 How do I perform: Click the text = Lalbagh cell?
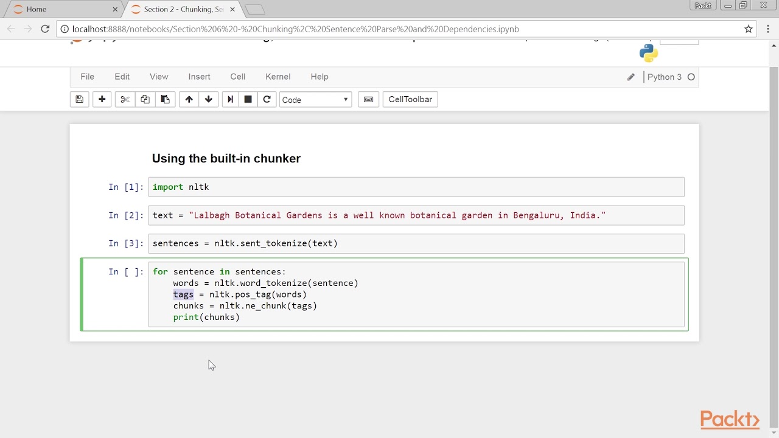(416, 215)
